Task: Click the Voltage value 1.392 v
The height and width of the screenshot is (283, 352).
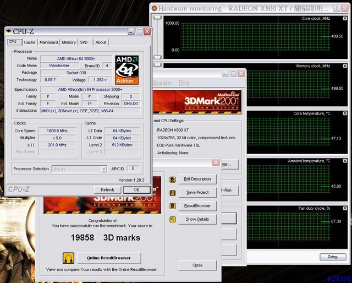Action: [x=100, y=80]
